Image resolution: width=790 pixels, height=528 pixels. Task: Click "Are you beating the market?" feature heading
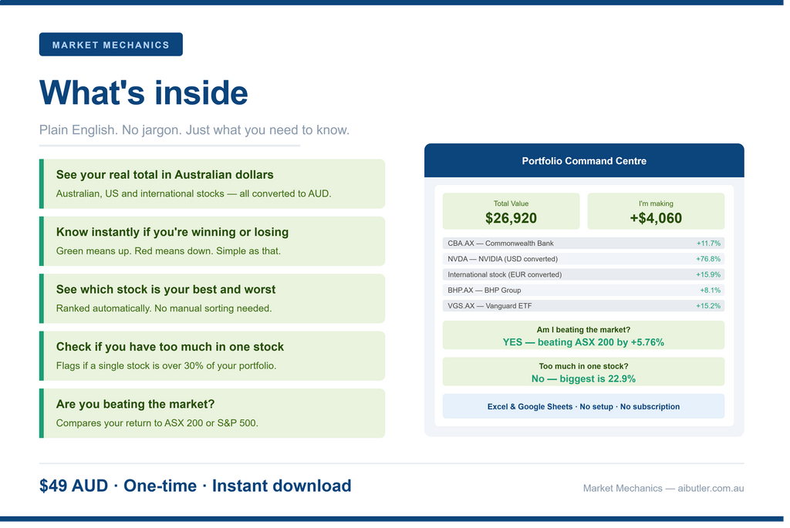pyautogui.click(x=135, y=404)
